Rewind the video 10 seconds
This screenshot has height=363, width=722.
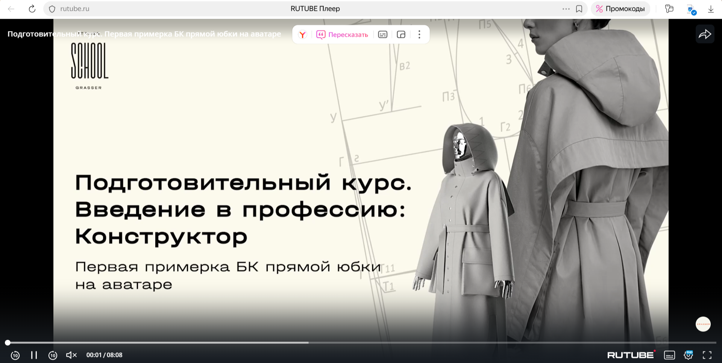(15, 355)
